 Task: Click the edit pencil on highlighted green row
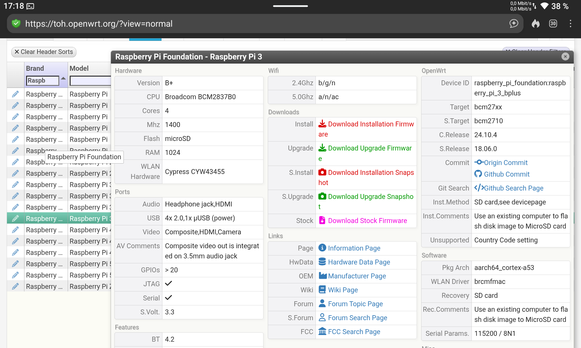15,219
